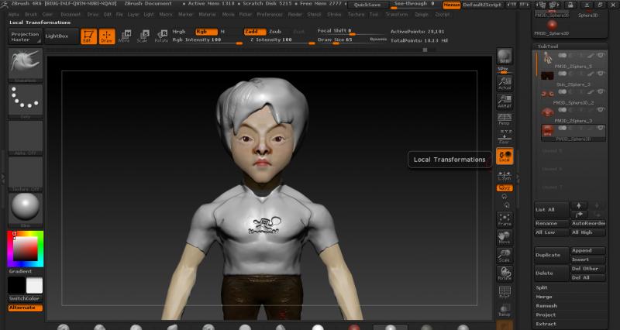
Task: Click the right shelf Move navigation button
Action: pyautogui.click(x=505, y=237)
